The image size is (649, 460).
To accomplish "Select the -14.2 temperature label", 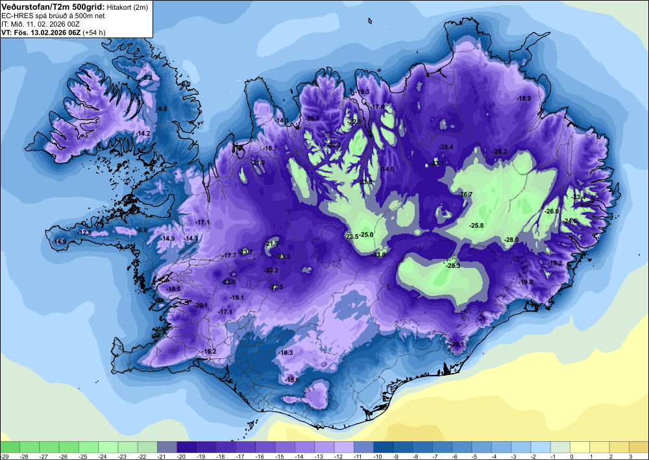I will coord(143,134).
